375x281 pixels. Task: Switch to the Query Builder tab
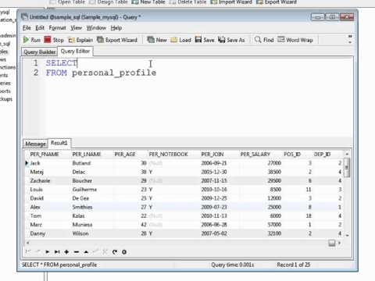click(x=40, y=52)
